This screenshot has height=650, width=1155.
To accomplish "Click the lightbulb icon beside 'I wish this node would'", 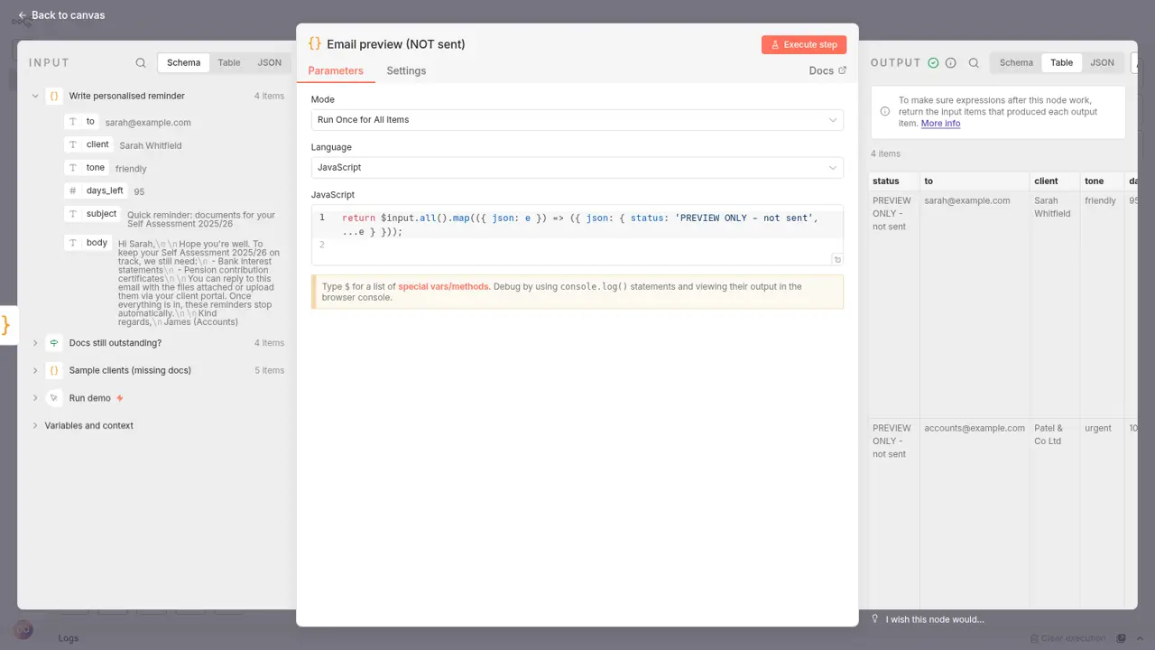I will click(874, 619).
